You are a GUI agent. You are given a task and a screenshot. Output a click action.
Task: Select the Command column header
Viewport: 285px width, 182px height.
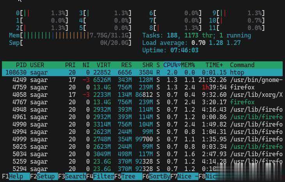tap(242, 65)
